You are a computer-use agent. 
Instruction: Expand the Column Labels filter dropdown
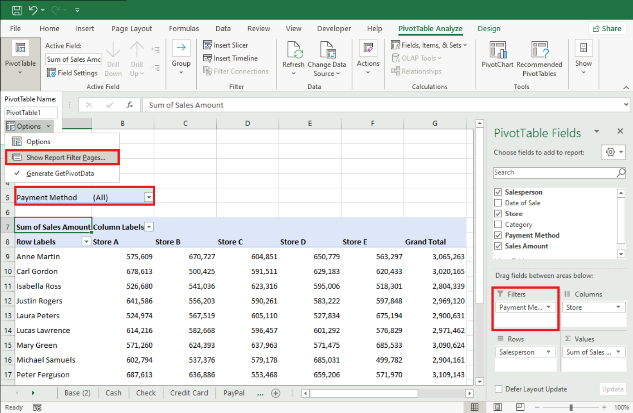click(149, 227)
